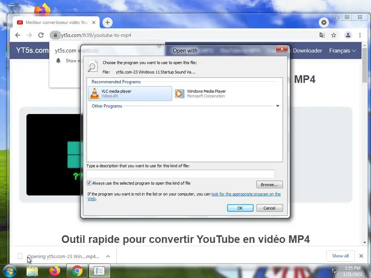View site info lock icon
The image size is (371, 278).
pyautogui.click(x=55, y=35)
